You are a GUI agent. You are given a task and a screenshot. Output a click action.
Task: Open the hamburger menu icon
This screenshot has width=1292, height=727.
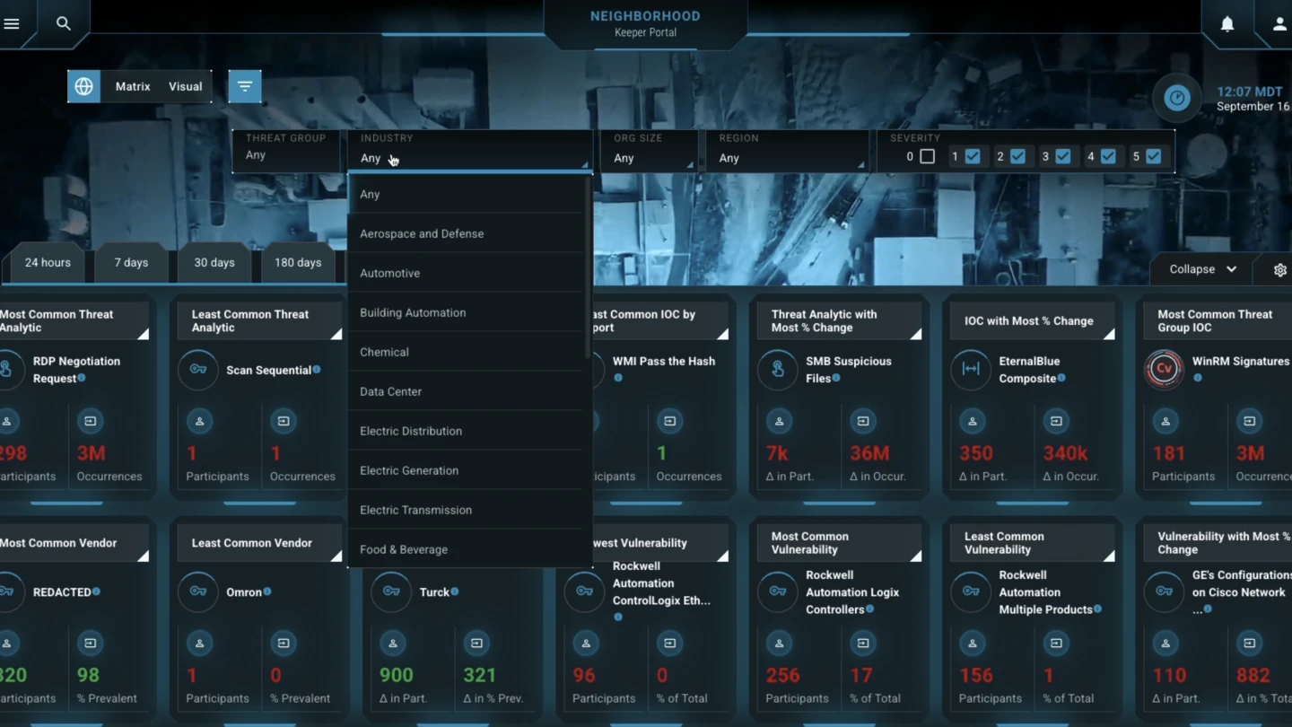click(12, 24)
